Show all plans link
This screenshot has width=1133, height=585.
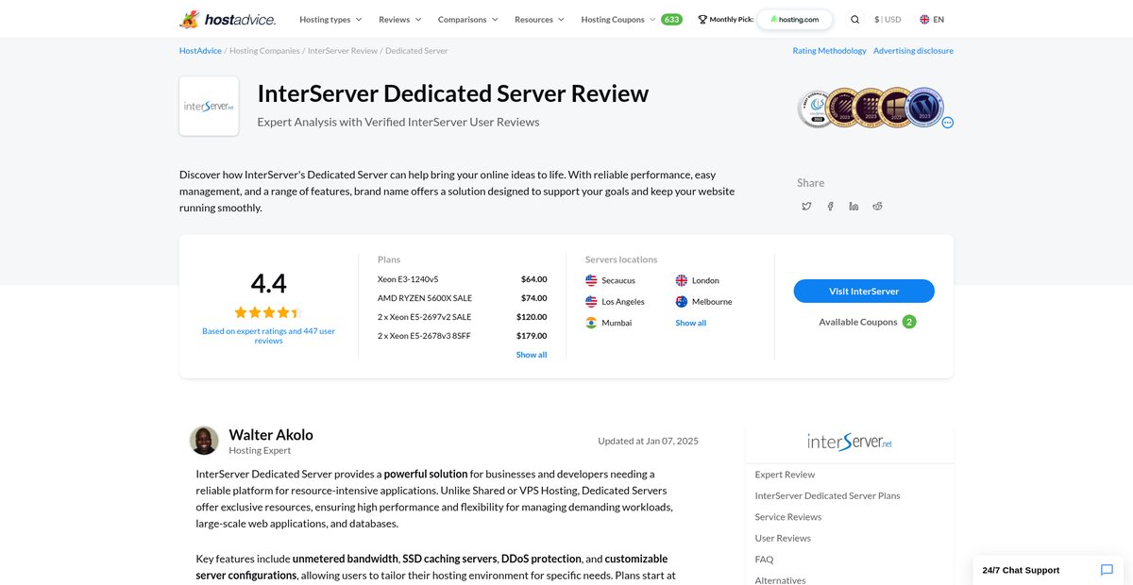click(532, 355)
